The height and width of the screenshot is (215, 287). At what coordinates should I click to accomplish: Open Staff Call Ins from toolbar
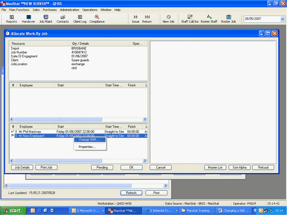click(190, 19)
